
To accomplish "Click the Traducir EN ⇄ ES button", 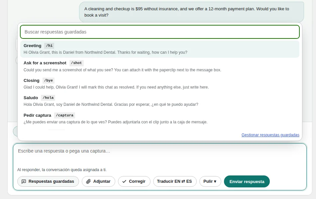I will tap(174, 181).
